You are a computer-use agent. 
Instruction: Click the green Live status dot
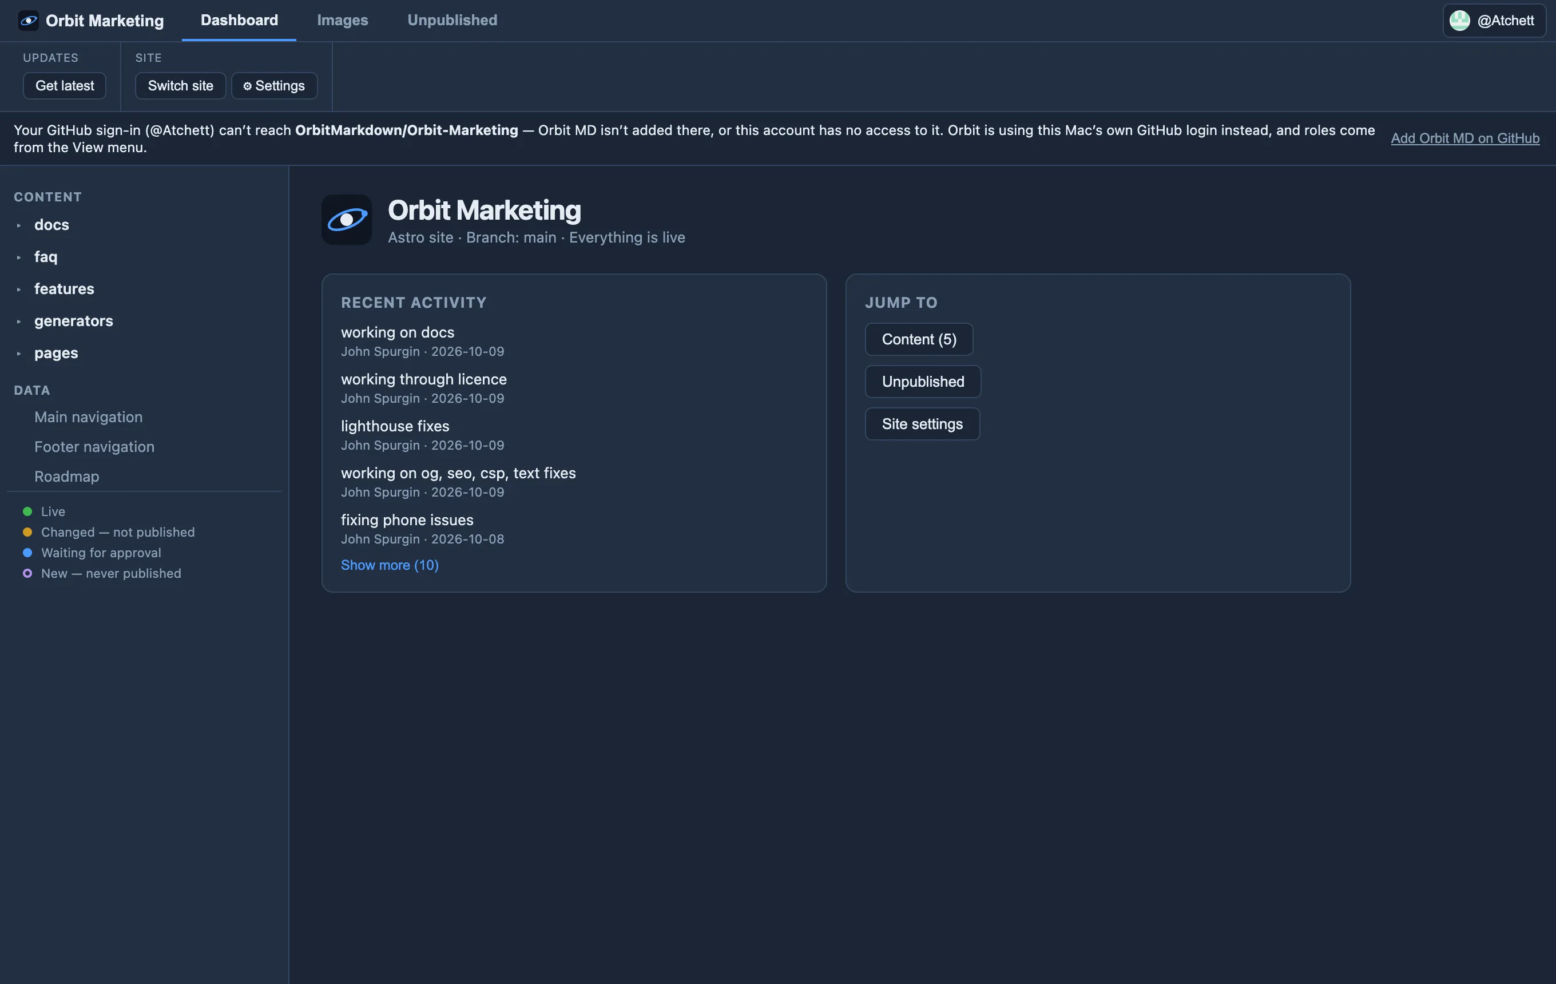click(27, 511)
